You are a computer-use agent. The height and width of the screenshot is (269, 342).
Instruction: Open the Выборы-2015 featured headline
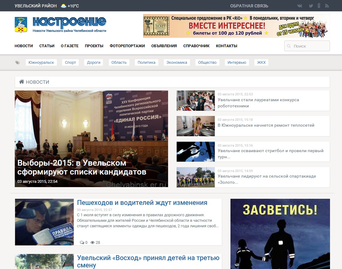[82, 167]
